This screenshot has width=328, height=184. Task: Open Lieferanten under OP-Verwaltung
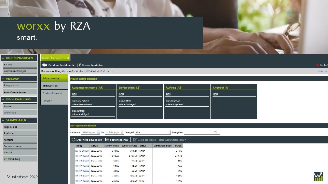[20, 112]
